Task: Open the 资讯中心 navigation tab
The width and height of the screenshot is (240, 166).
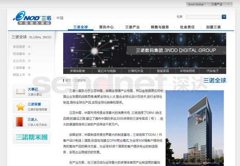Action: pyautogui.click(x=106, y=27)
